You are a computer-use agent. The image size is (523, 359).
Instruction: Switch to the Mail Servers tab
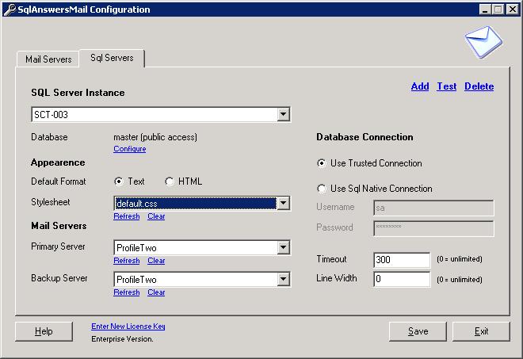tap(48, 59)
